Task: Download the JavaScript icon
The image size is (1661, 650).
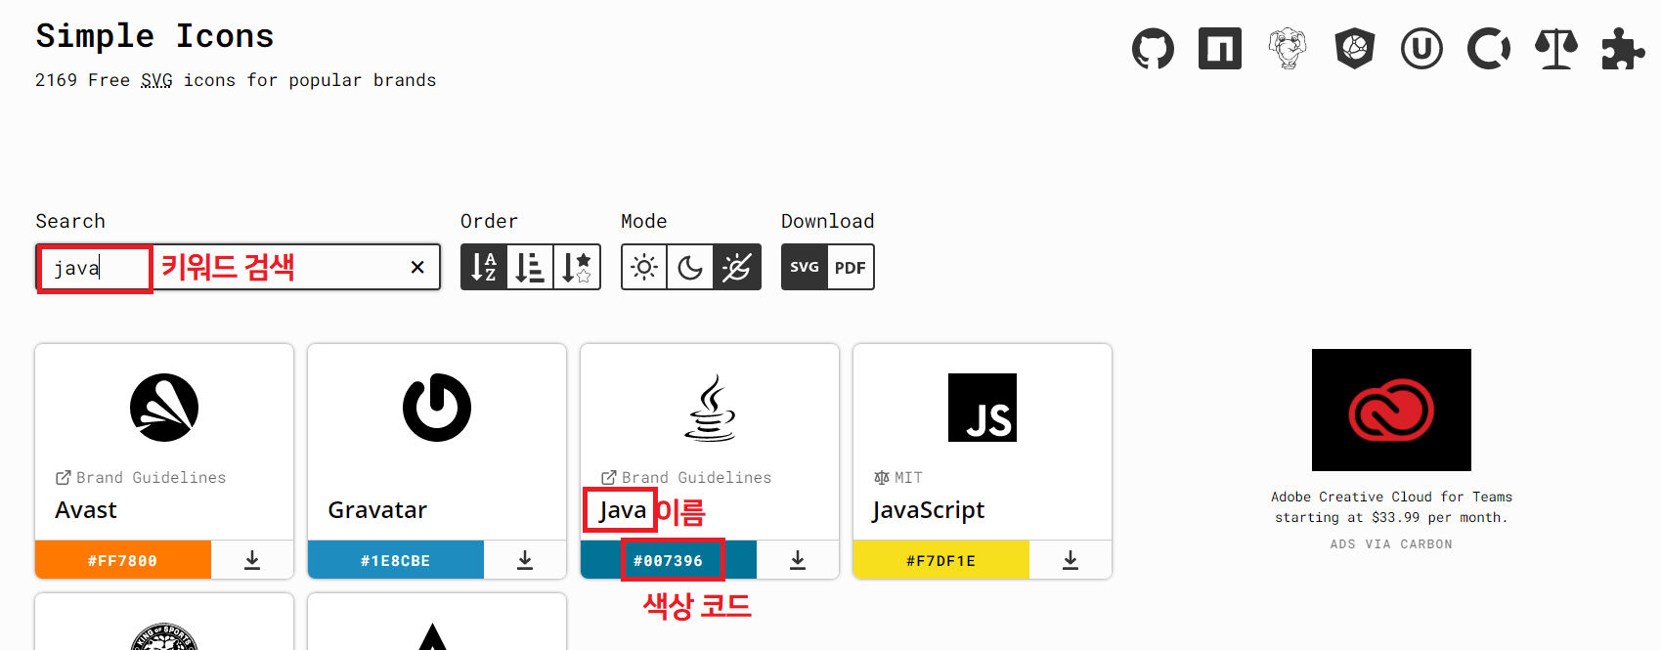Action: 1071,560
